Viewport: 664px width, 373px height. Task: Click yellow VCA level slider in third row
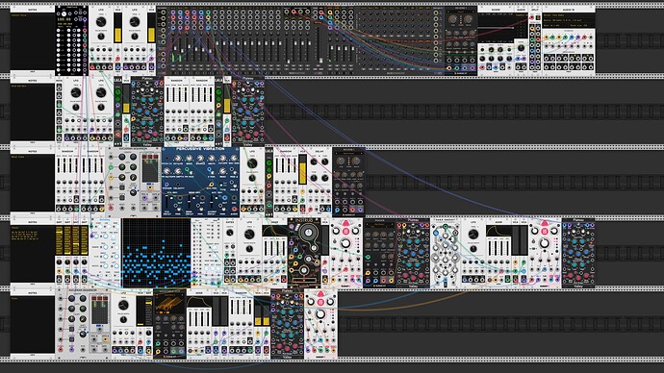click(x=302, y=169)
